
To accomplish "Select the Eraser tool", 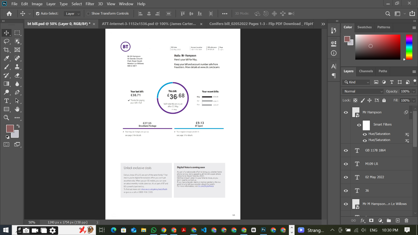I will pos(17,75).
